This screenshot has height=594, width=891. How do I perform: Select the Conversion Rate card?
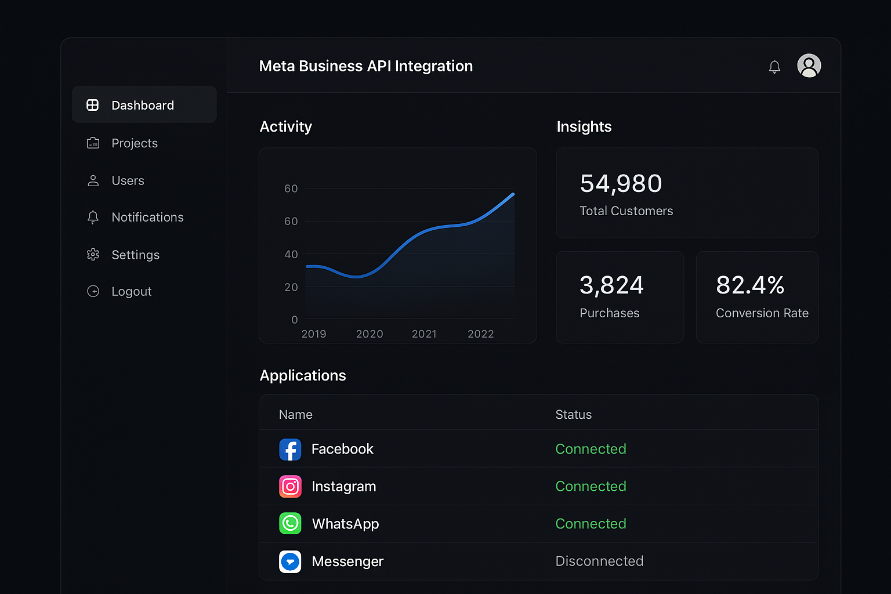pyautogui.click(x=757, y=297)
